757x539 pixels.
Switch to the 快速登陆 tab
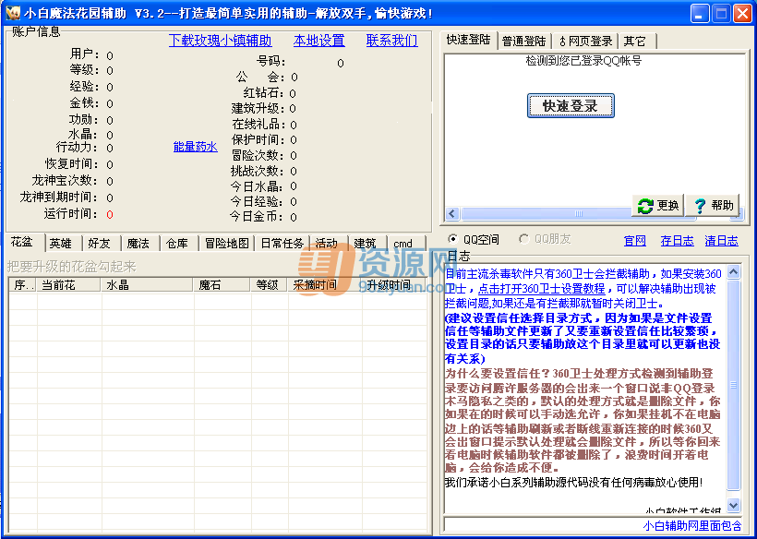pos(468,40)
